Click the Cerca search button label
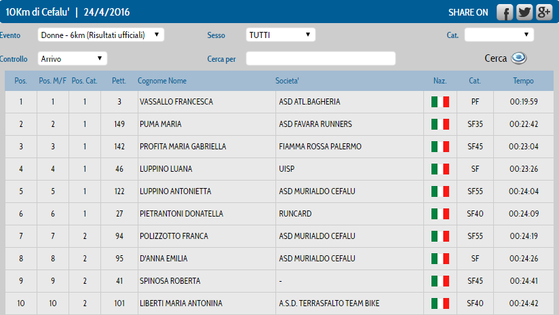559x315 pixels. (x=495, y=58)
